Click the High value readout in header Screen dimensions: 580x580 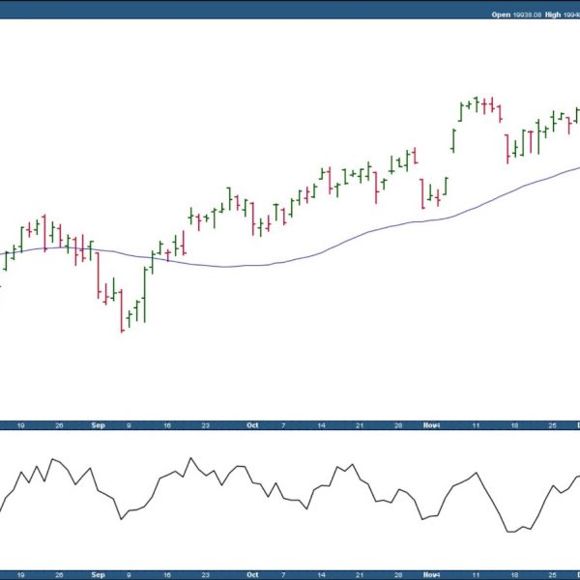click(563, 14)
